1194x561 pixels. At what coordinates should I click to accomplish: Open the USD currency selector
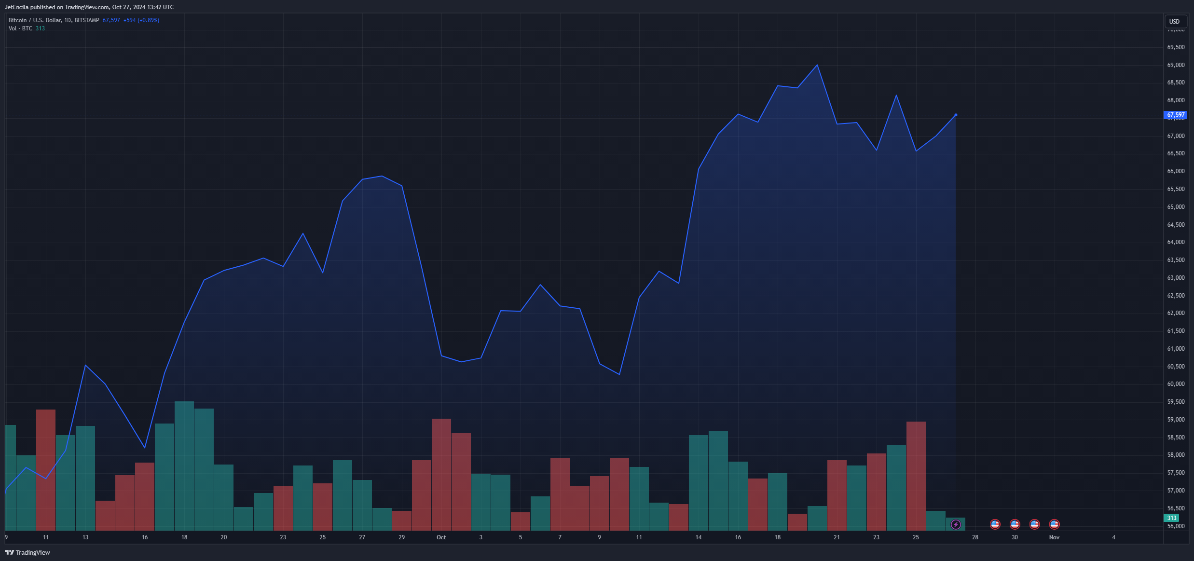click(1175, 21)
